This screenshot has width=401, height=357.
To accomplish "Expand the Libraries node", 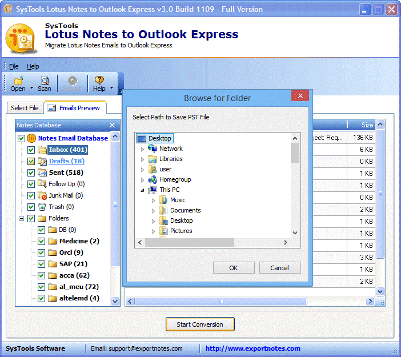I will click(142, 159).
